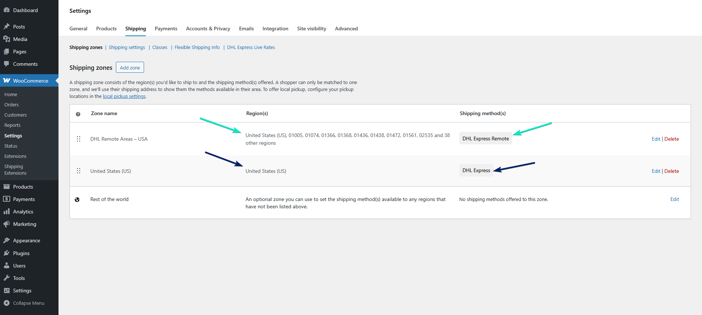Click the Products box icon in sidebar
Image resolution: width=702 pixels, height=315 pixels.
(x=7, y=187)
